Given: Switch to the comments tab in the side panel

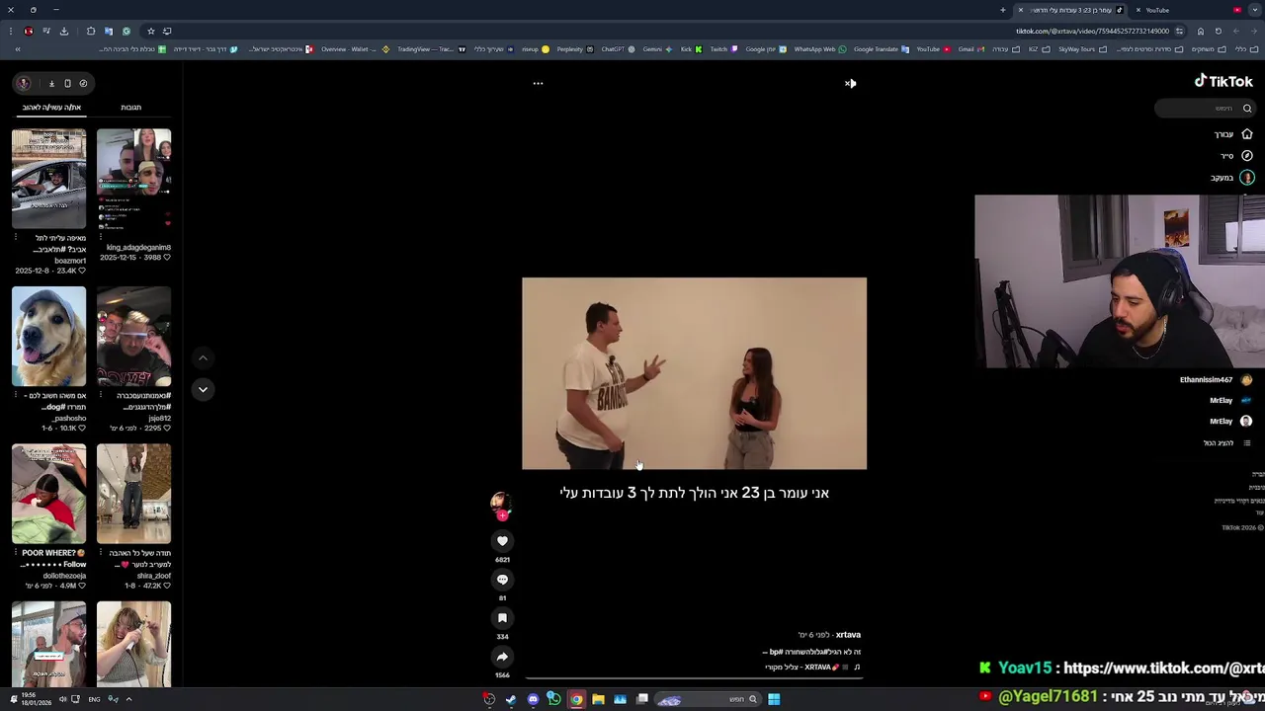Looking at the screenshot, I should pyautogui.click(x=130, y=108).
